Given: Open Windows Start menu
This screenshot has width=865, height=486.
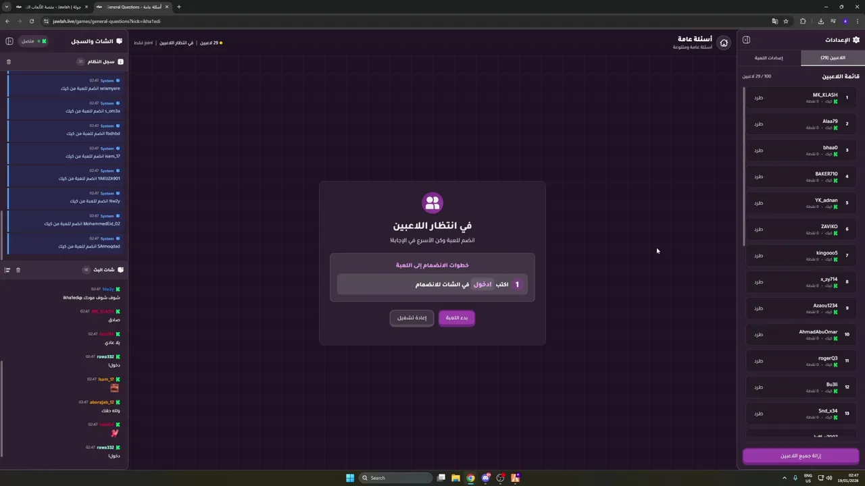Looking at the screenshot, I should [350, 478].
